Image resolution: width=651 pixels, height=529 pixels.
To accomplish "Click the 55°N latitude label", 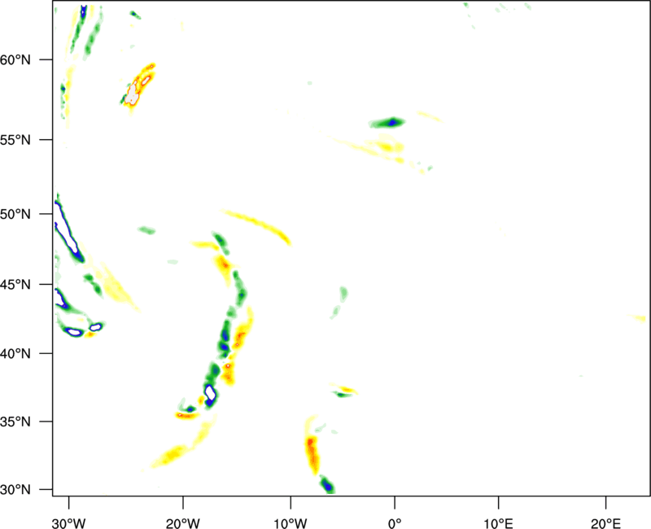I will click(x=15, y=140).
